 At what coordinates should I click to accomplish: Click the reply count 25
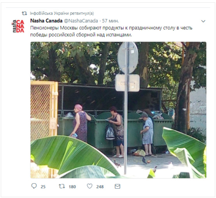tap(43, 187)
